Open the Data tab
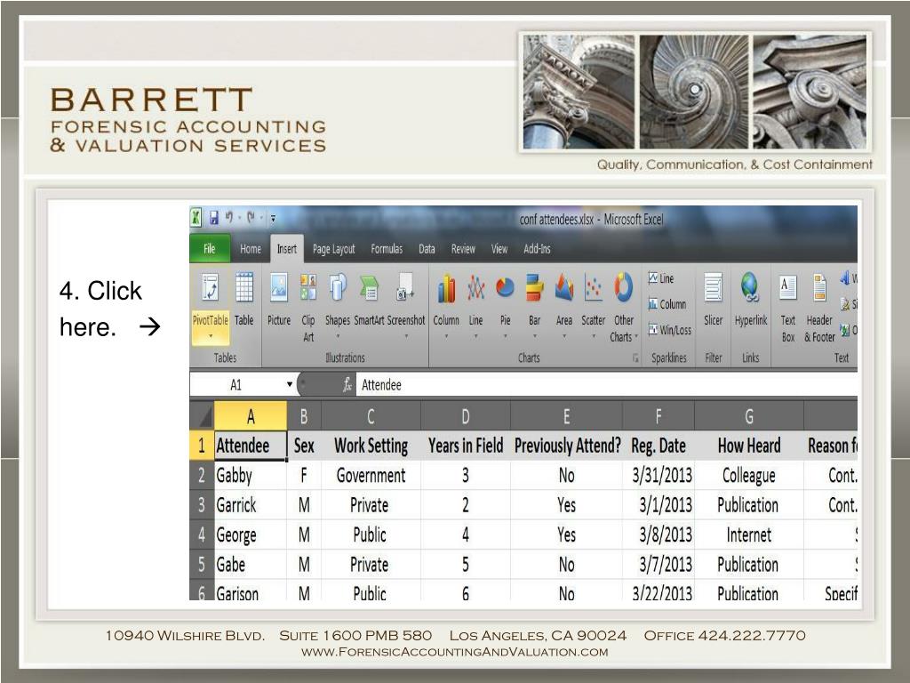Image resolution: width=910 pixels, height=683 pixels. coord(427,249)
